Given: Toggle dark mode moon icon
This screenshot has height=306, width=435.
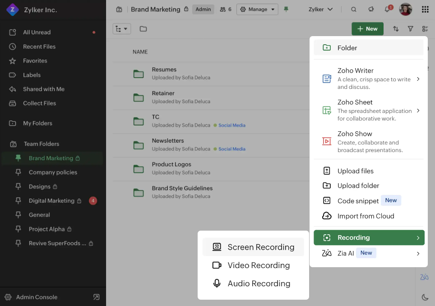Looking at the screenshot, I should (425, 297).
